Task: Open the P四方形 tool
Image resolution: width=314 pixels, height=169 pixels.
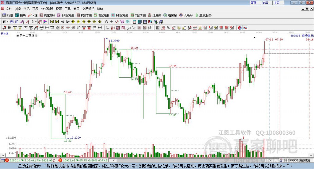Action: 47,15
